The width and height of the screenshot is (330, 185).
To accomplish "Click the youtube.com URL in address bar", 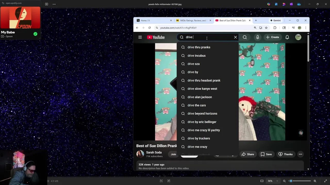I will point(178,28).
